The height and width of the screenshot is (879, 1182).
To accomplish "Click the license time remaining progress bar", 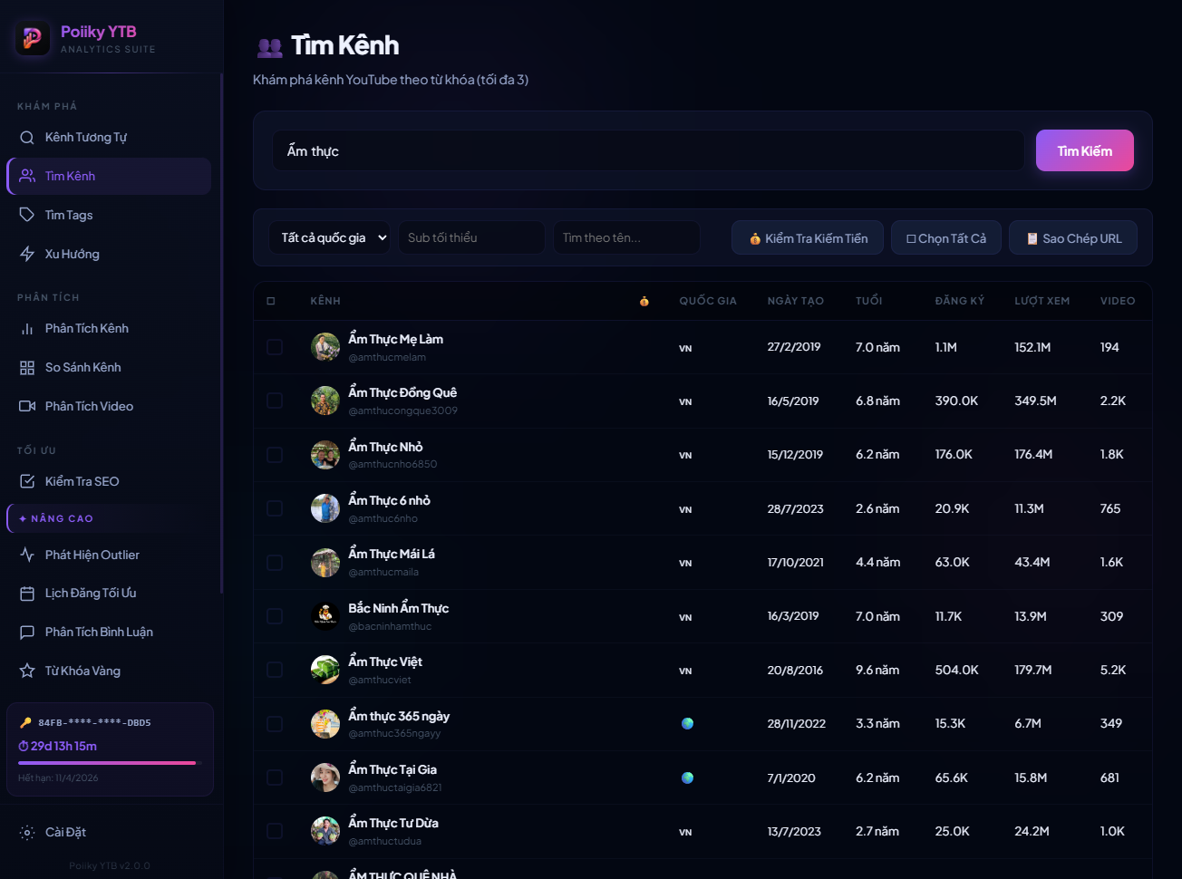I will (x=107, y=763).
